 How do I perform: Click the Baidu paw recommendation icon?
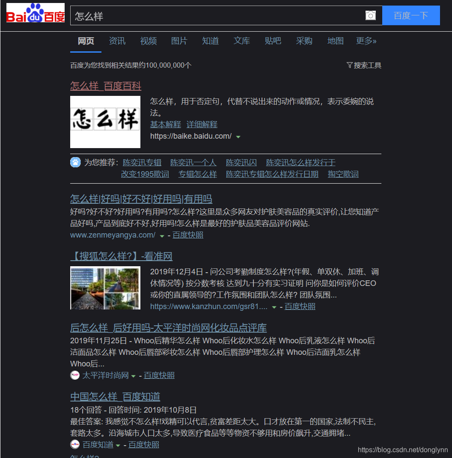75,162
